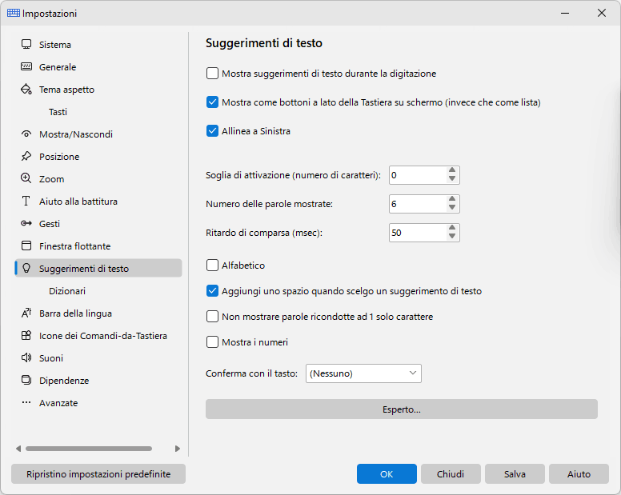This screenshot has height=495, width=621.
Task: Click the sidebar horizontal scrollbar thumb
Action: (89, 449)
